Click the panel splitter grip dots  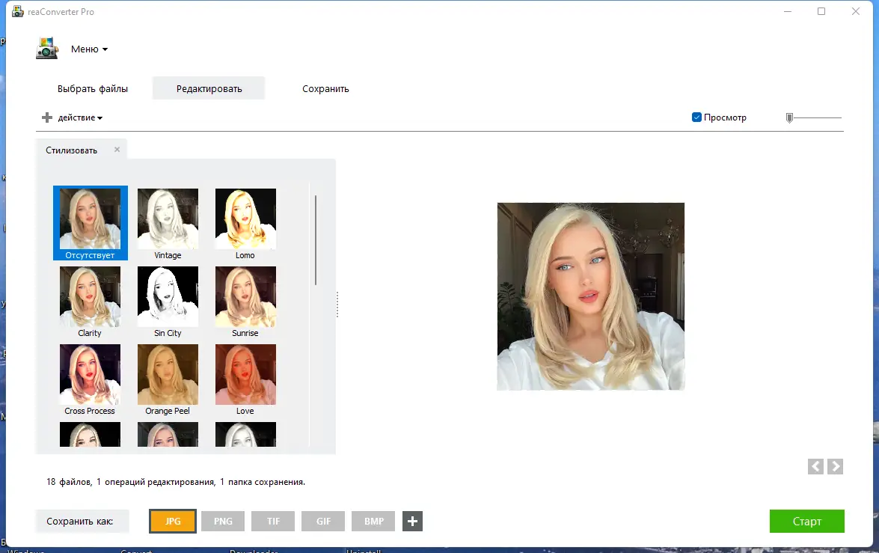click(x=337, y=305)
